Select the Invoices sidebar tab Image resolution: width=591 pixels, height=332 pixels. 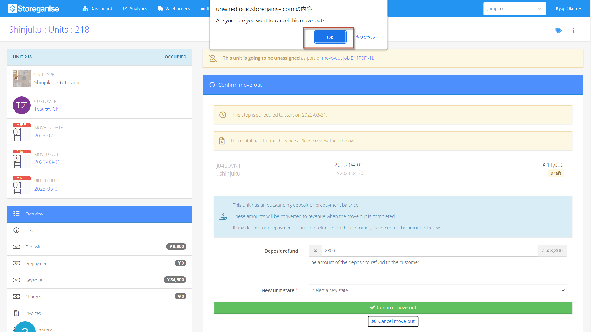pyautogui.click(x=100, y=313)
